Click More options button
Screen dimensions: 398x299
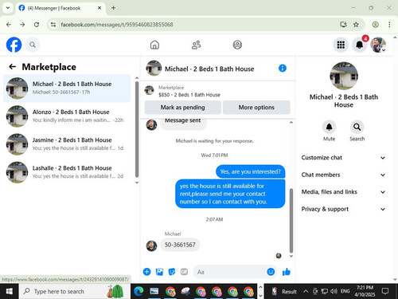pos(256,108)
